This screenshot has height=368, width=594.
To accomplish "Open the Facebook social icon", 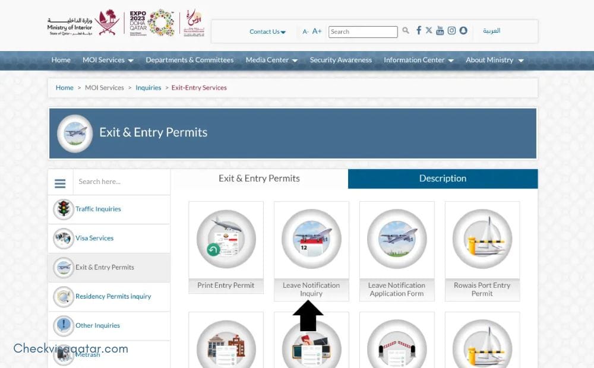I will pyautogui.click(x=419, y=31).
